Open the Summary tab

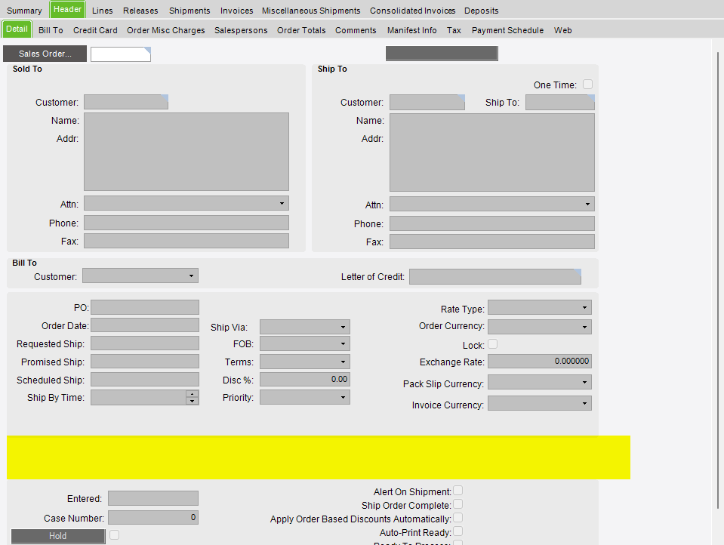[x=24, y=11]
